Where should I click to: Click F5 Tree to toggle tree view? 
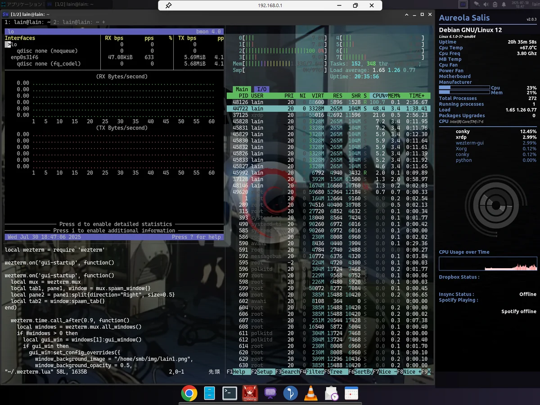coord(337,372)
